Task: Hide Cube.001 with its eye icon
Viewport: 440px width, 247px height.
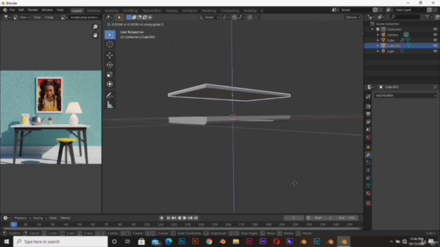Action: tap(435, 46)
